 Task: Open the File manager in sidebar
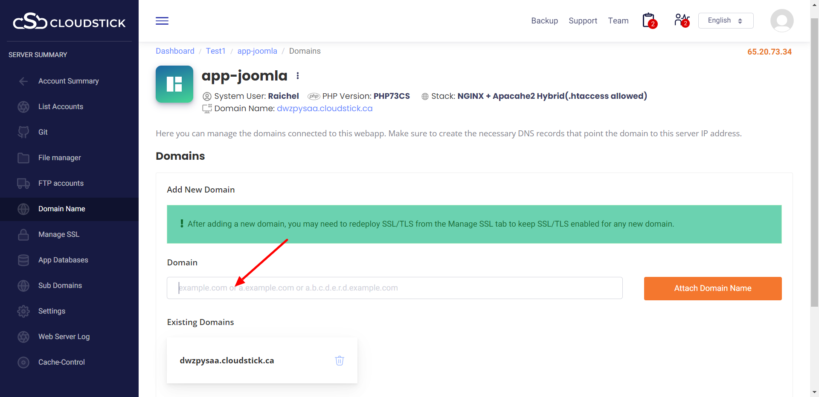(x=59, y=158)
